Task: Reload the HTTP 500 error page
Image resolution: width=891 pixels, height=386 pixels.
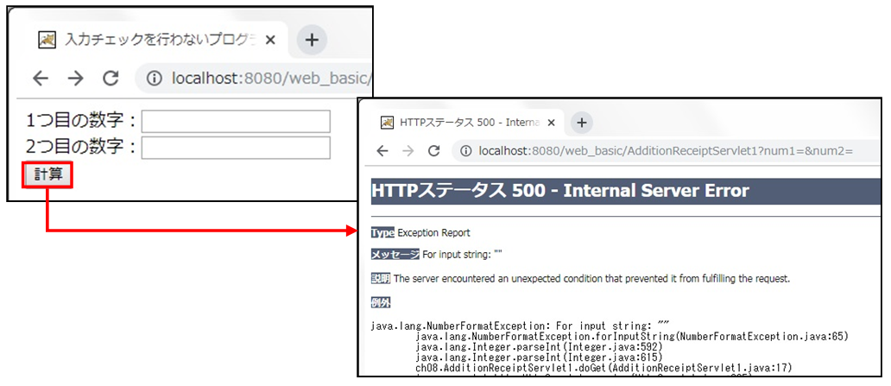Action: [434, 151]
